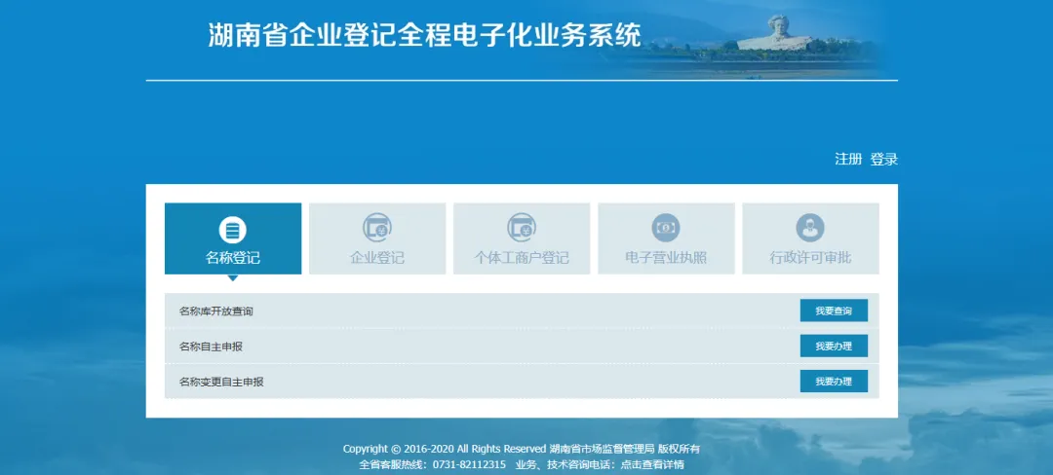Click the 点击查看详情 footer link
1053x475 pixels.
pos(652,464)
